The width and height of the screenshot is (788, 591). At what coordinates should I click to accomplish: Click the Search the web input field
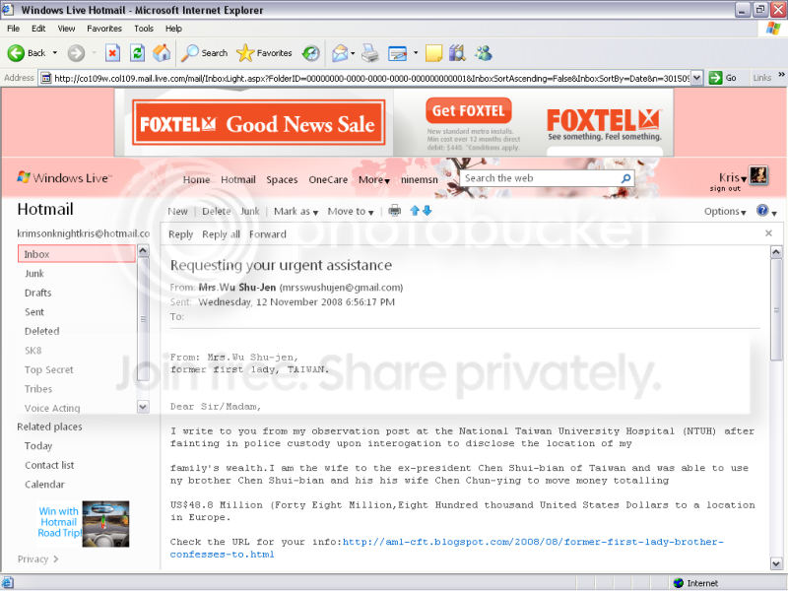[x=541, y=178]
